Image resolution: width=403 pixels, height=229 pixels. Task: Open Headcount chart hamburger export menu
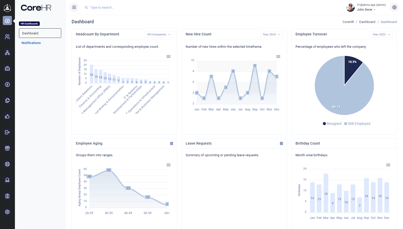[x=168, y=57]
